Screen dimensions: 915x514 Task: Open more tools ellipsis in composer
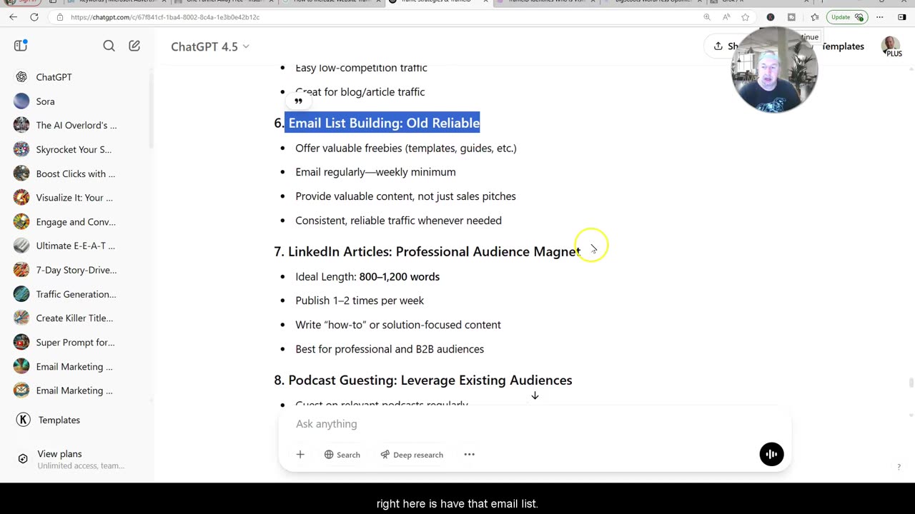(x=470, y=455)
